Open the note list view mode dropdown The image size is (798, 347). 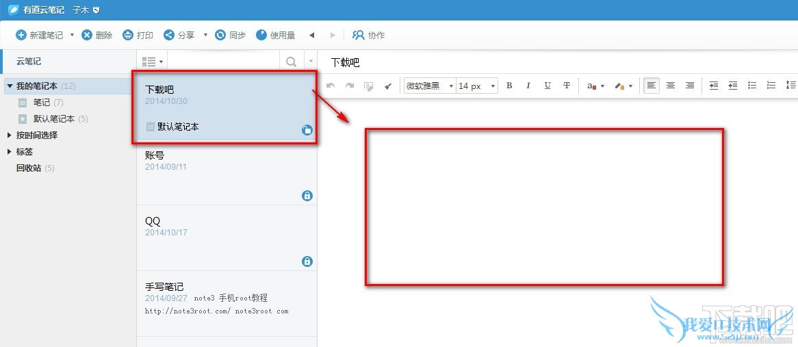pos(153,62)
